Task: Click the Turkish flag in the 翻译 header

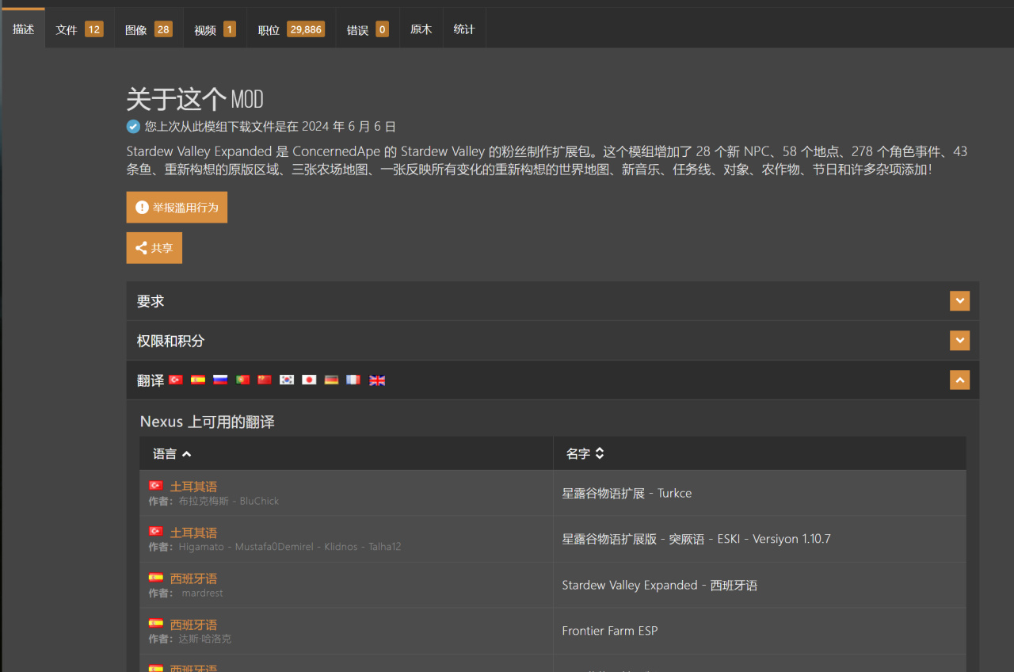Action: [x=176, y=380]
